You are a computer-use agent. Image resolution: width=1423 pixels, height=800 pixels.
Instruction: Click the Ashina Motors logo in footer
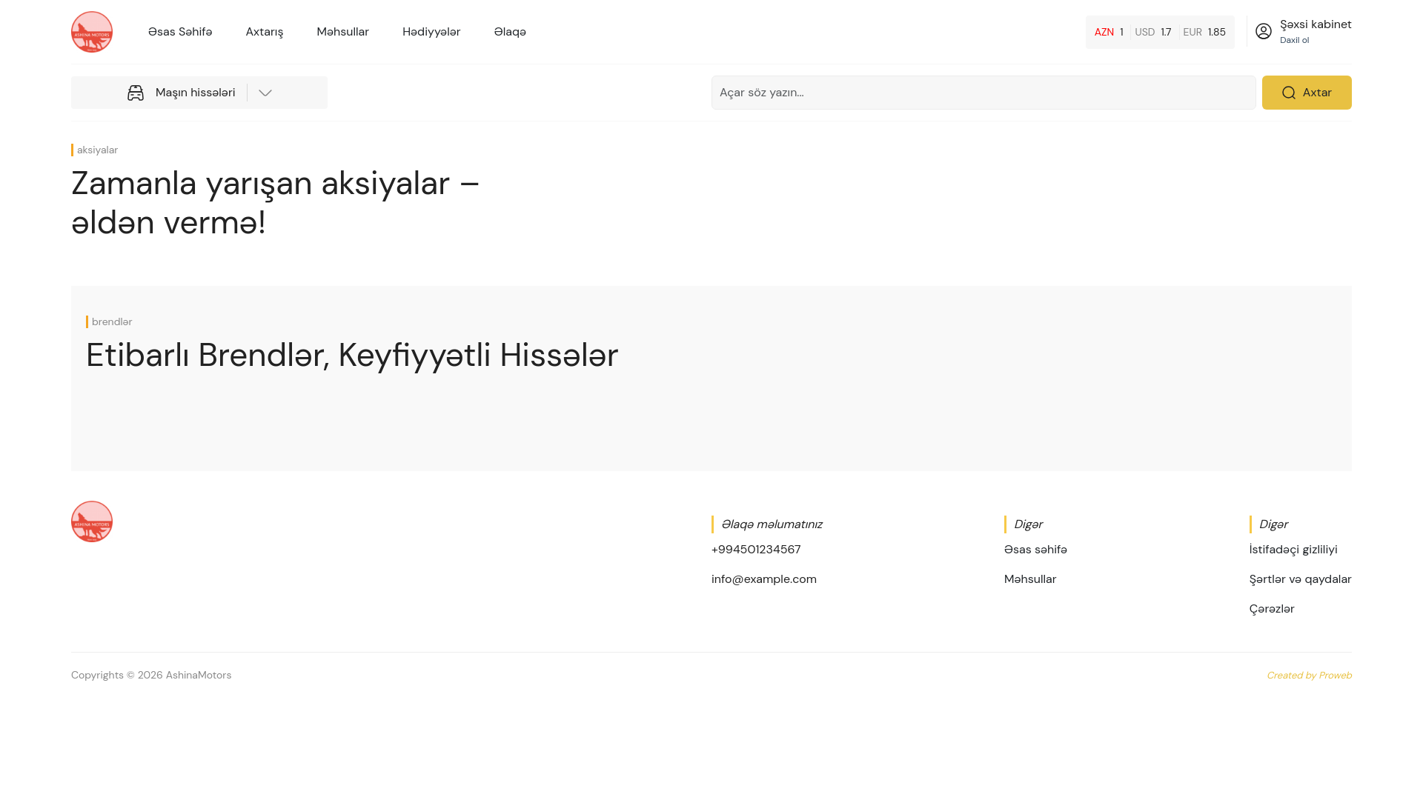(x=92, y=521)
